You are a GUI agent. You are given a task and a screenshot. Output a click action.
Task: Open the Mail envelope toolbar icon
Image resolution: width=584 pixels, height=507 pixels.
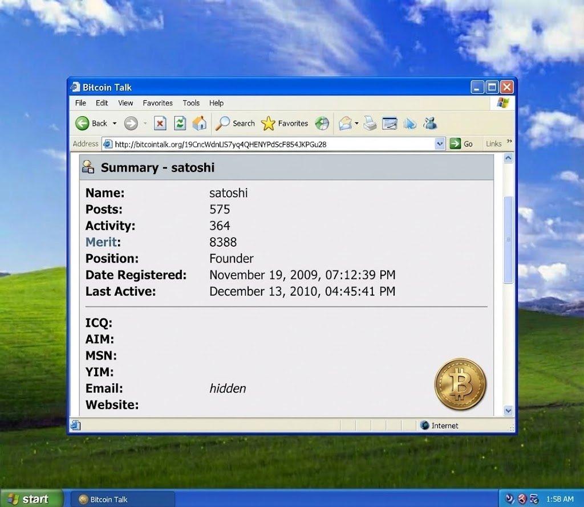(x=345, y=123)
